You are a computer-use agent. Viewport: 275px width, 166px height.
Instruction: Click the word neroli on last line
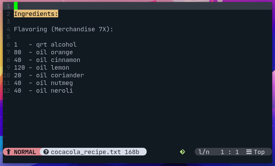(62, 90)
